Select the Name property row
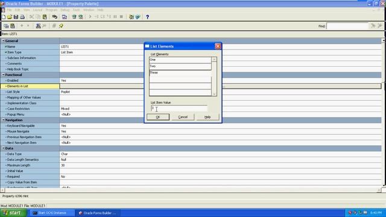This screenshot has width=386, height=217. coord(191,46)
